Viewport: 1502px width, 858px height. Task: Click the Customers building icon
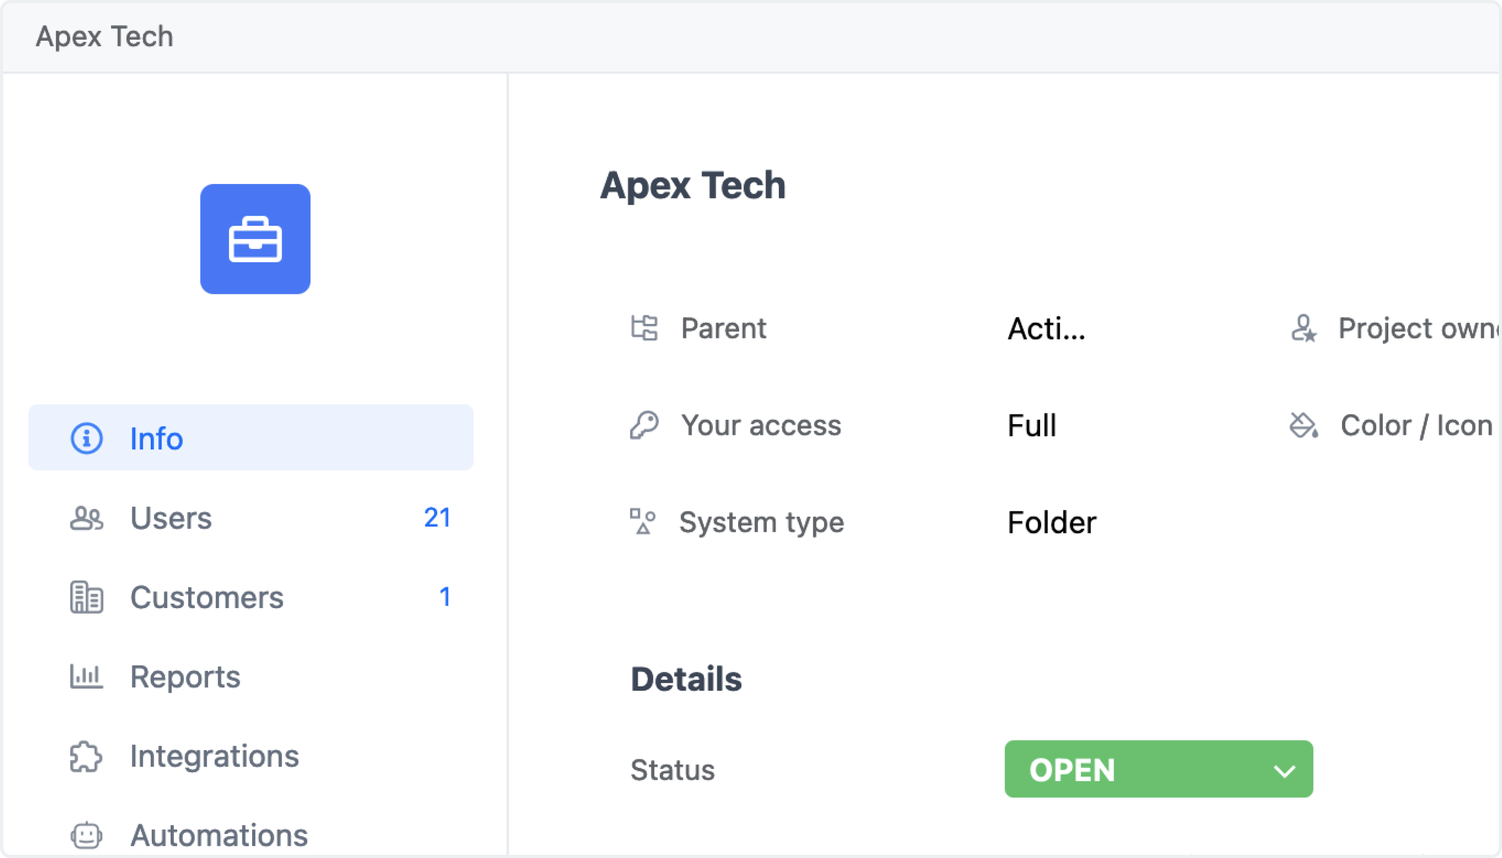(x=87, y=597)
